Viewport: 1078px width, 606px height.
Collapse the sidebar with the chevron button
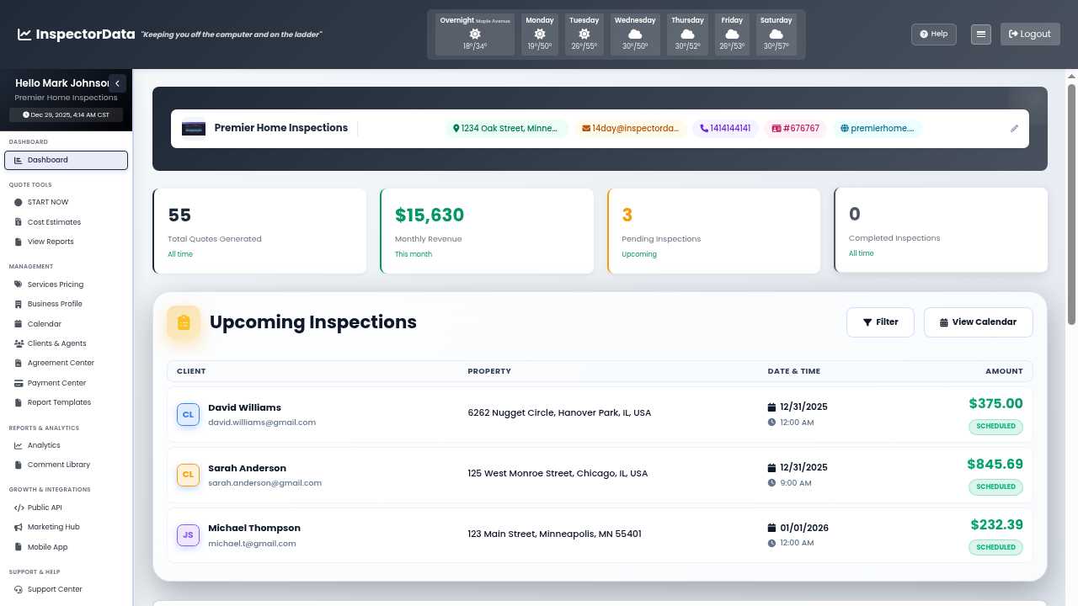(x=117, y=82)
